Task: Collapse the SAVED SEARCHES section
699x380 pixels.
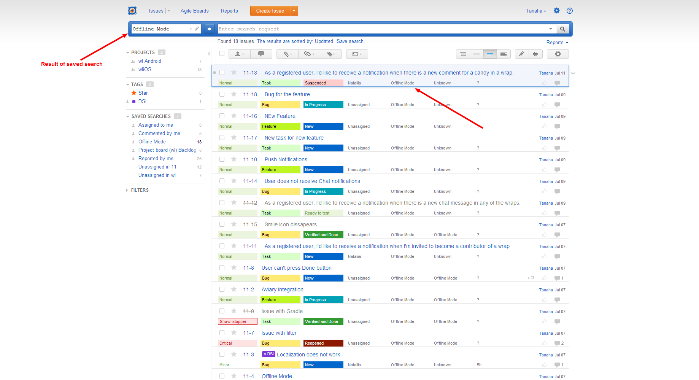Action: tap(128, 116)
